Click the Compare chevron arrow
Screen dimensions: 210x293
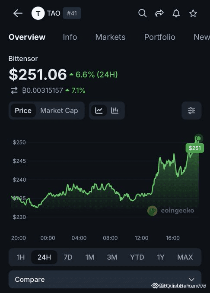[191, 280]
